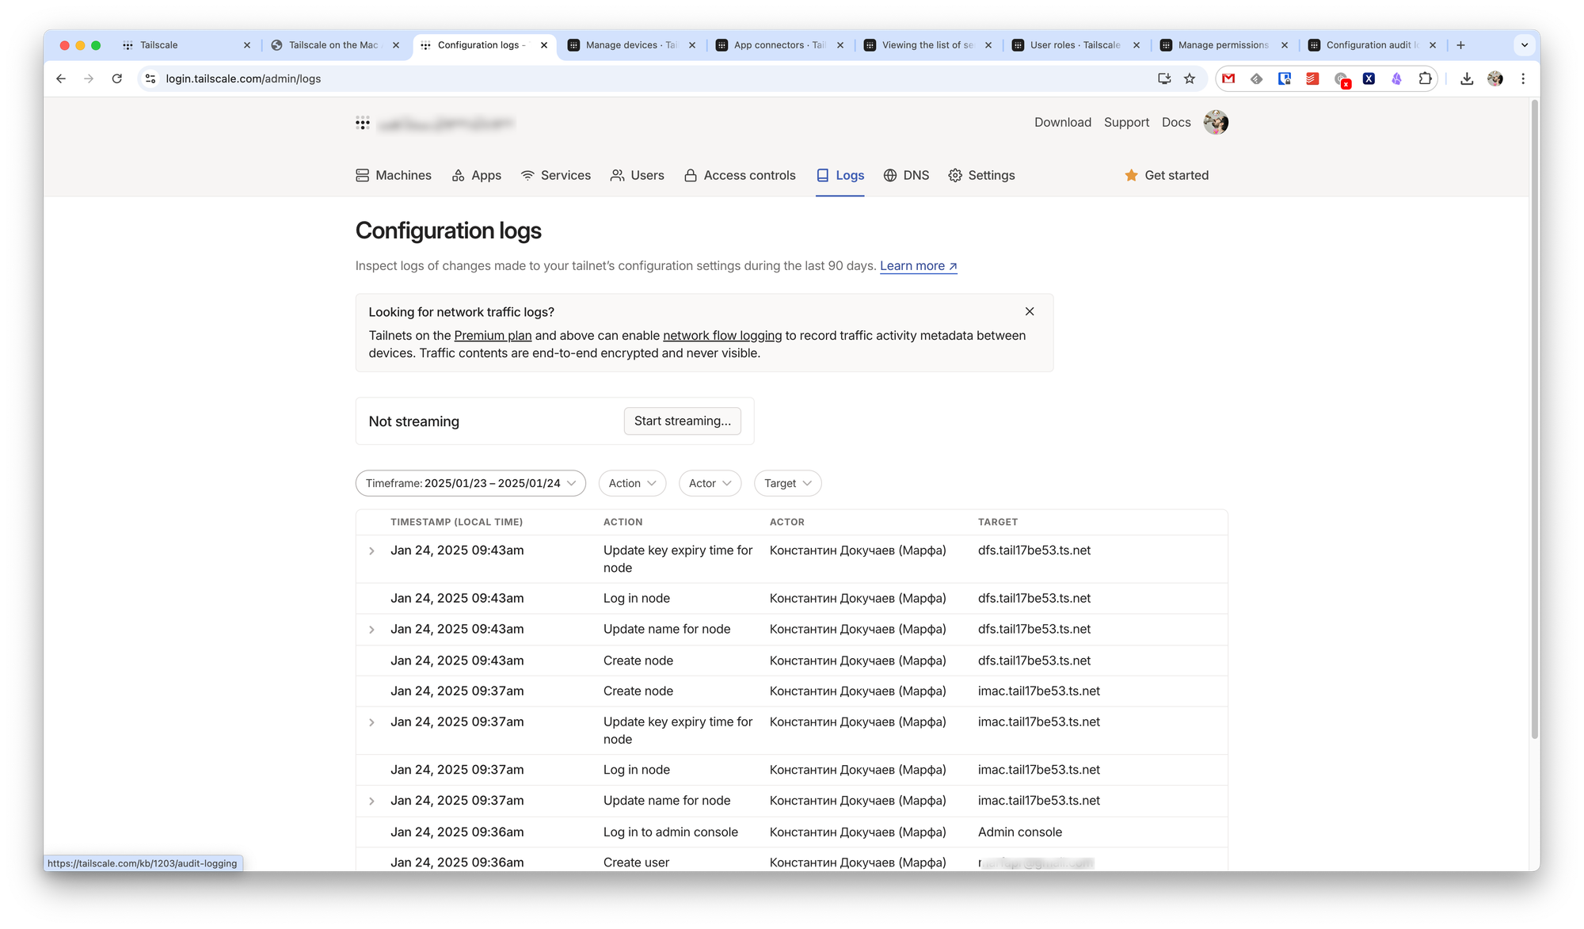Click the Tailscale dots logo icon
This screenshot has height=929, width=1584.
(363, 123)
